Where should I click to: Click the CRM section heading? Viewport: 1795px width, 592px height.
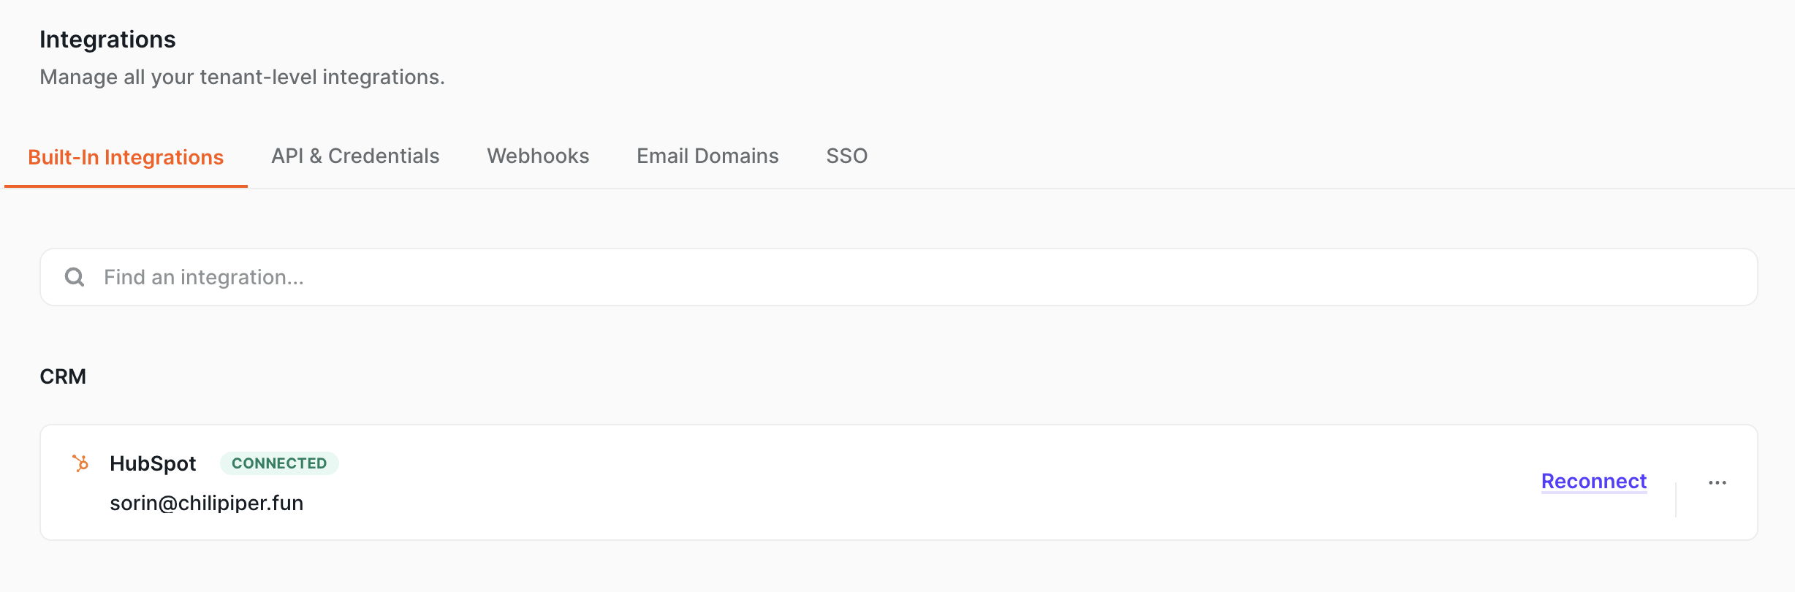(x=63, y=376)
